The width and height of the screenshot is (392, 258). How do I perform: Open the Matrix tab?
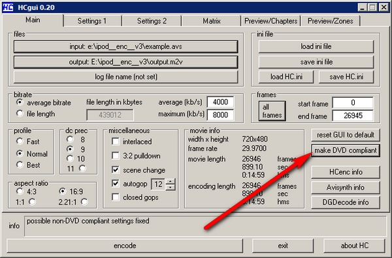(212, 21)
